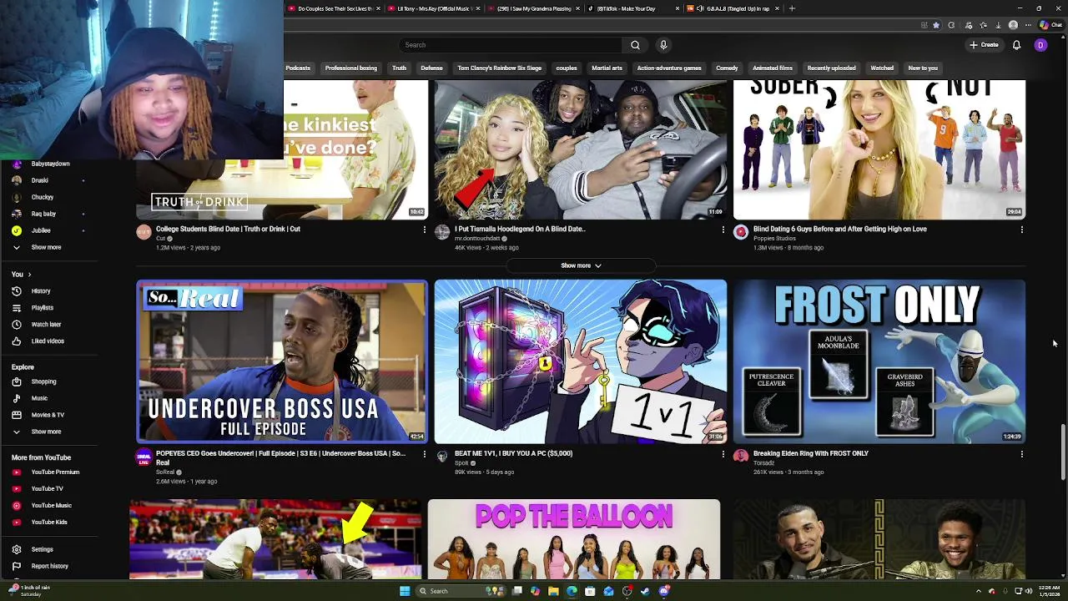Open options menu for Popeyes CEO video

[424, 454]
